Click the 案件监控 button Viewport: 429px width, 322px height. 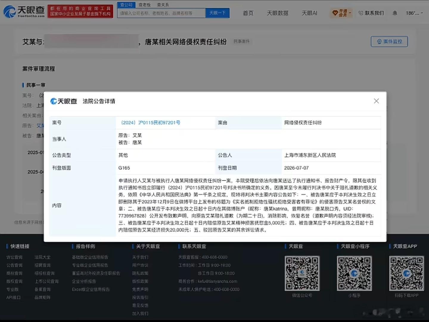pyautogui.click(x=389, y=41)
